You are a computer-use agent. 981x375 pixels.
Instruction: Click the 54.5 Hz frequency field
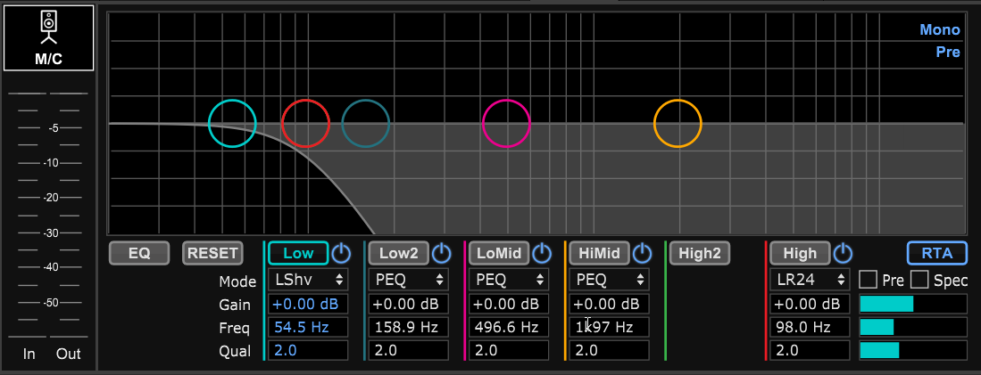click(x=308, y=327)
